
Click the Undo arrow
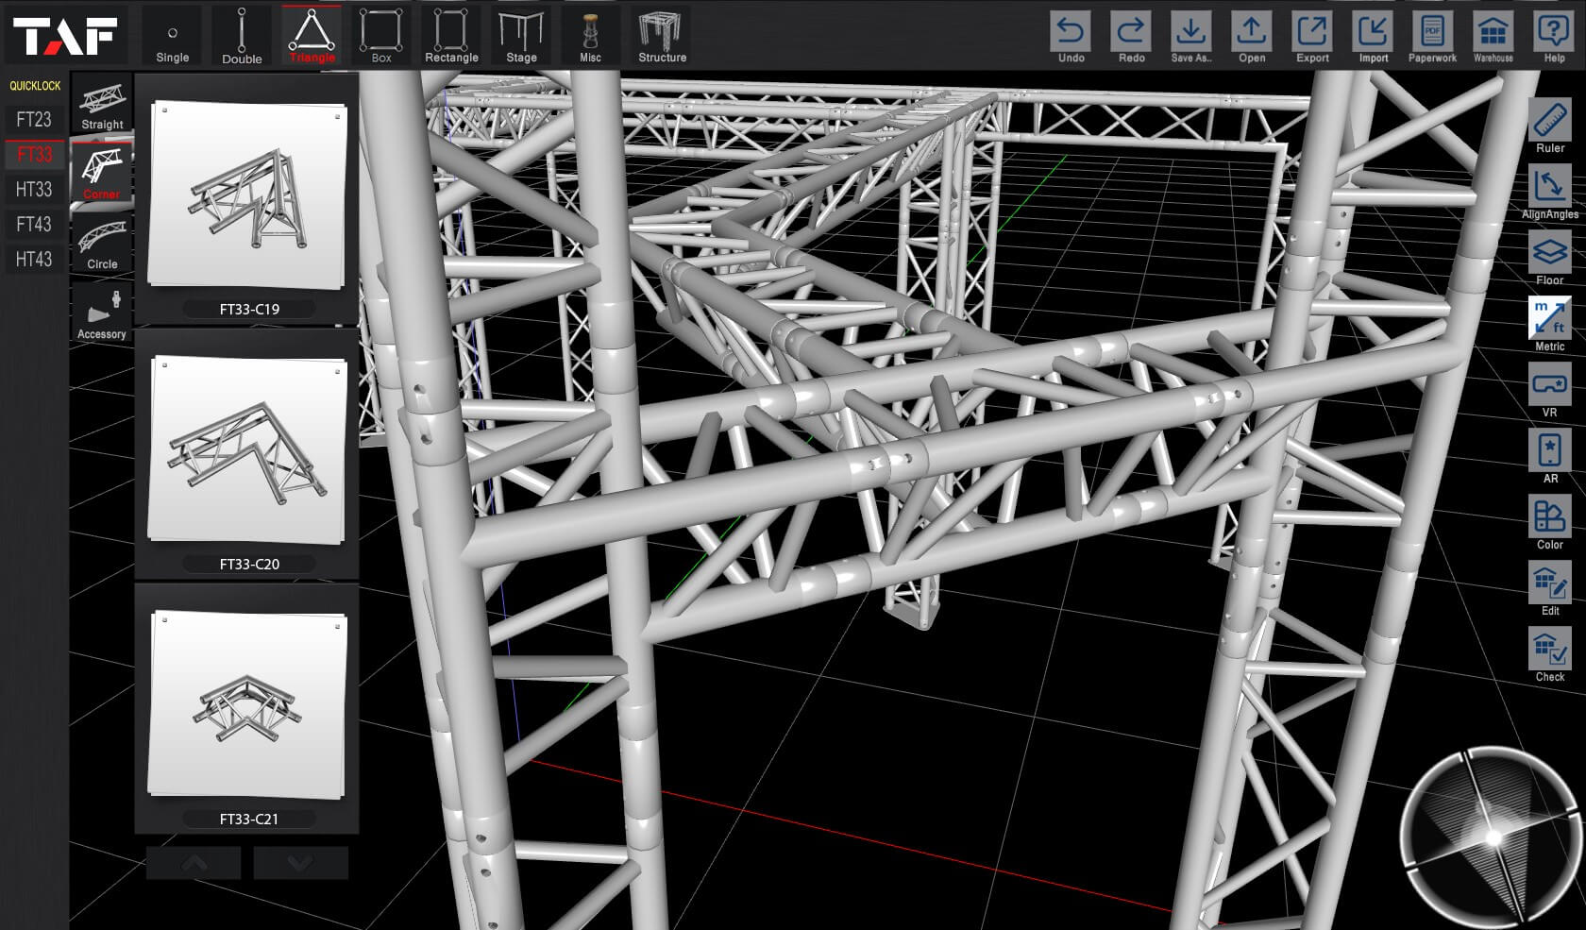point(1071,38)
